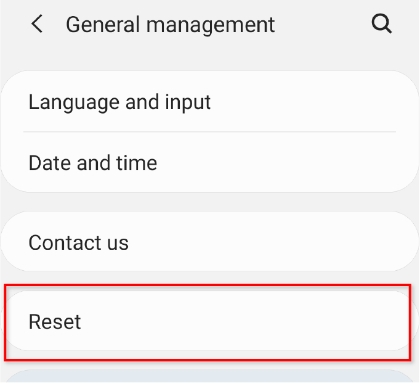Click the Date and time label text
Screen dimensions: 420x383
click(x=92, y=163)
